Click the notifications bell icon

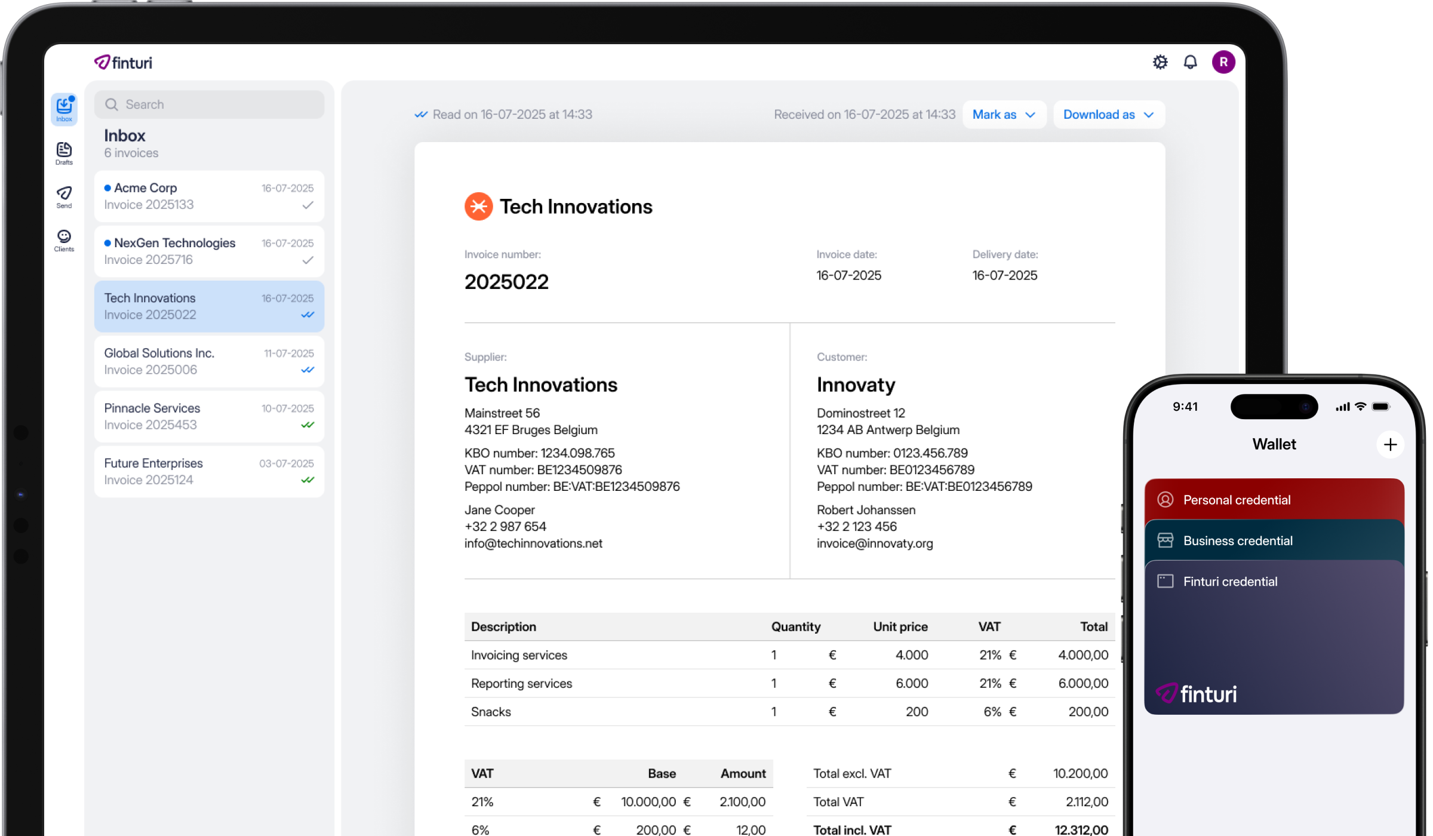pyautogui.click(x=1190, y=62)
